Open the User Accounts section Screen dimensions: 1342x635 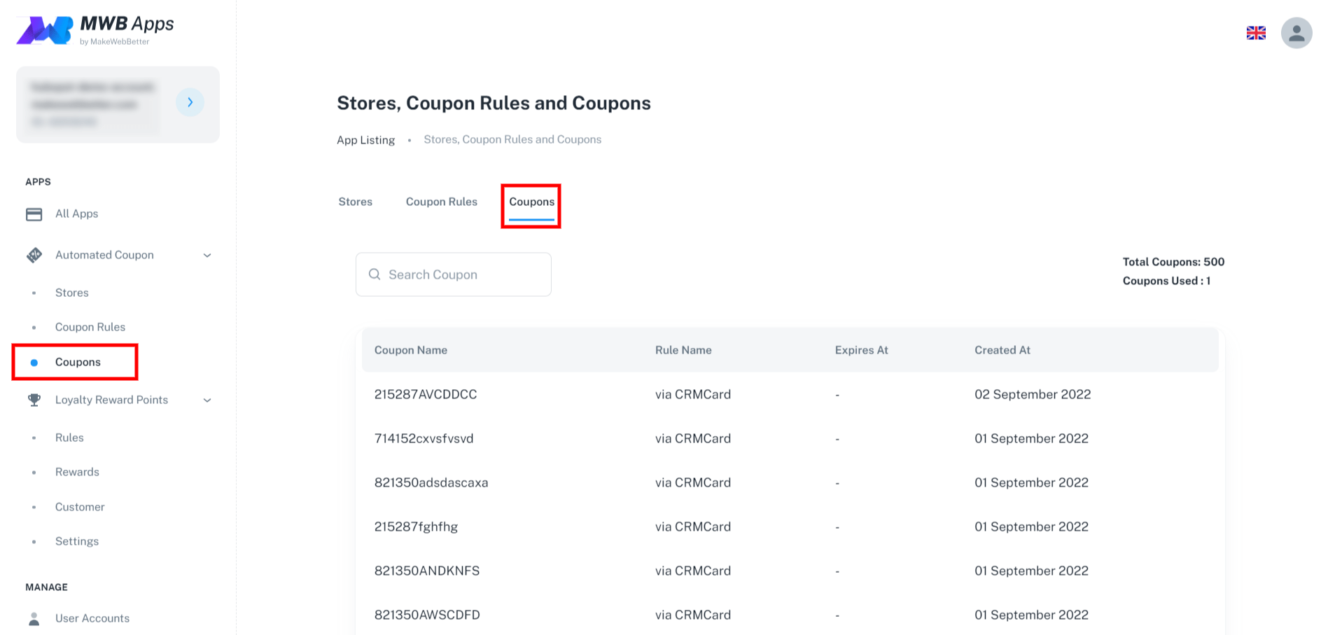click(x=92, y=618)
